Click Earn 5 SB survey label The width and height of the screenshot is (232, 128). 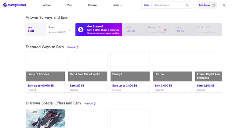coord(31,30)
